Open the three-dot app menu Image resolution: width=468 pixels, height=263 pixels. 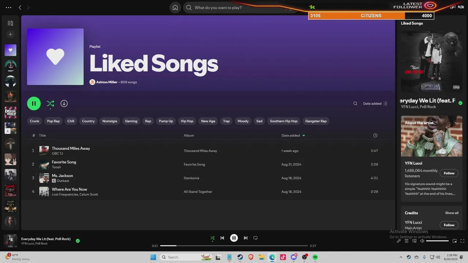8,7
